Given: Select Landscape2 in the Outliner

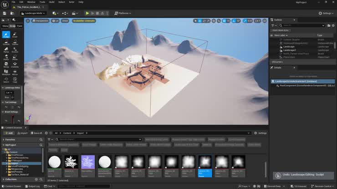Looking at the screenshot, I should coord(289,50).
